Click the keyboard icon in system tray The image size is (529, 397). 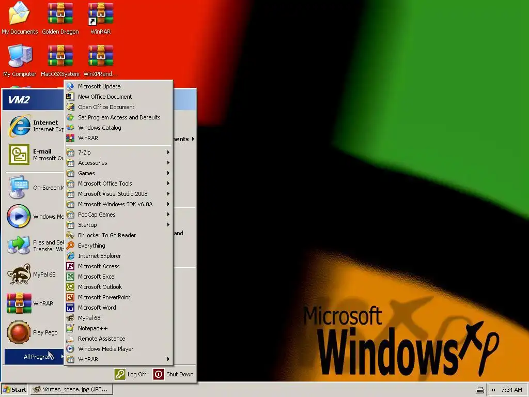[x=480, y=390]
